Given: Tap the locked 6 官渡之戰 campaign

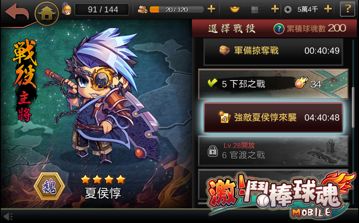Looking at the screenshot, I should tap(273, 151).
